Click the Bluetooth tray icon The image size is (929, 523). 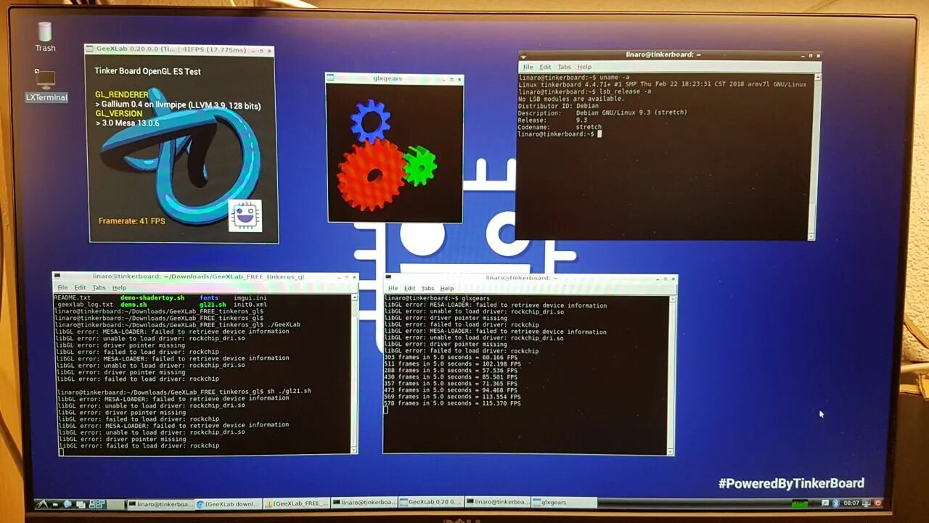point(836,503)
